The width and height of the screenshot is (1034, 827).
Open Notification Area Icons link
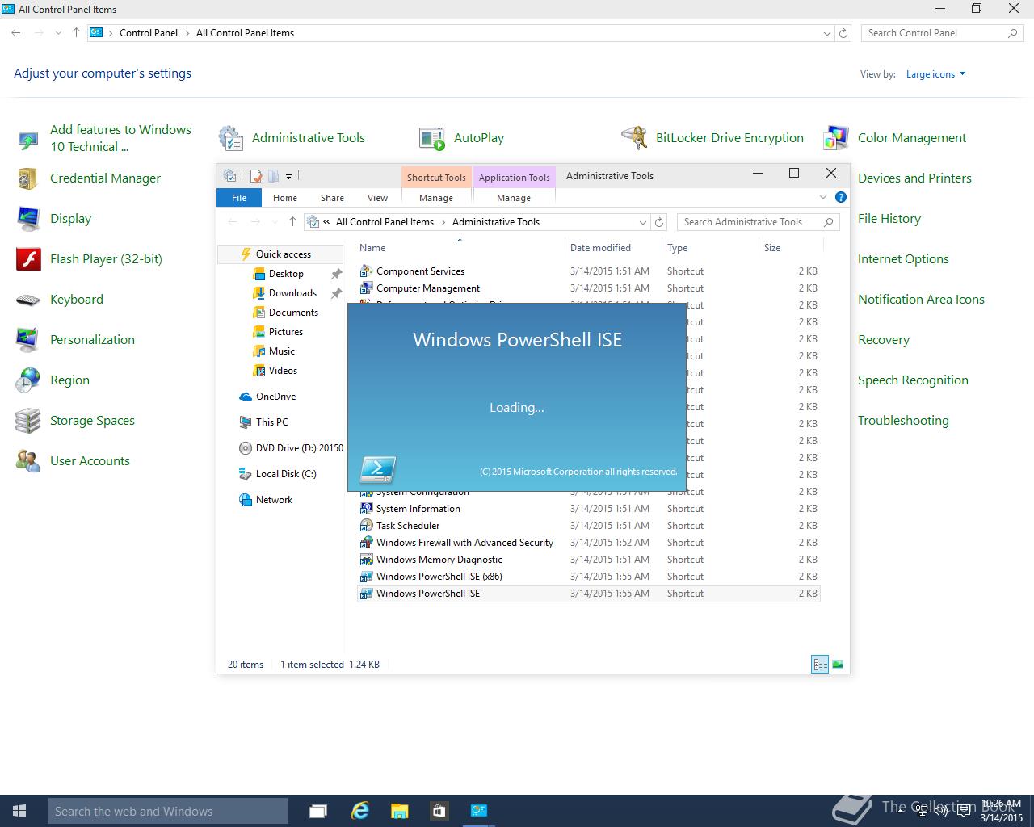(x=921, y=300)
